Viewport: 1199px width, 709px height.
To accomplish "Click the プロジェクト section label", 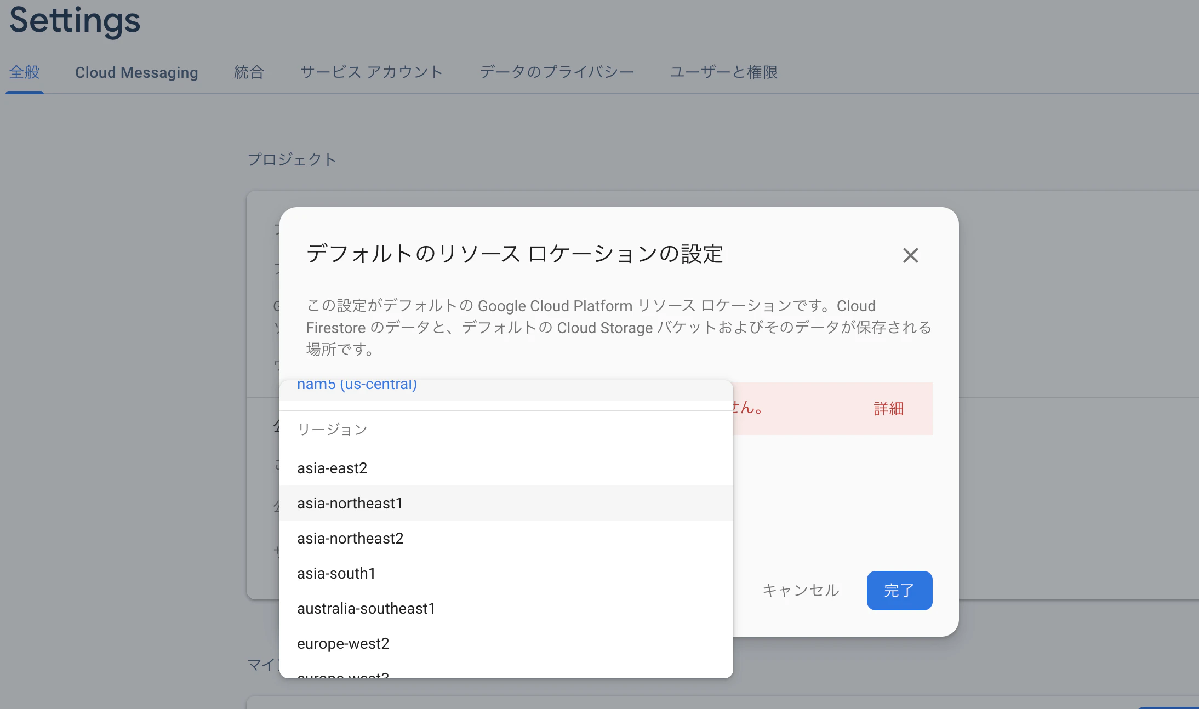I will click(292, 159).
